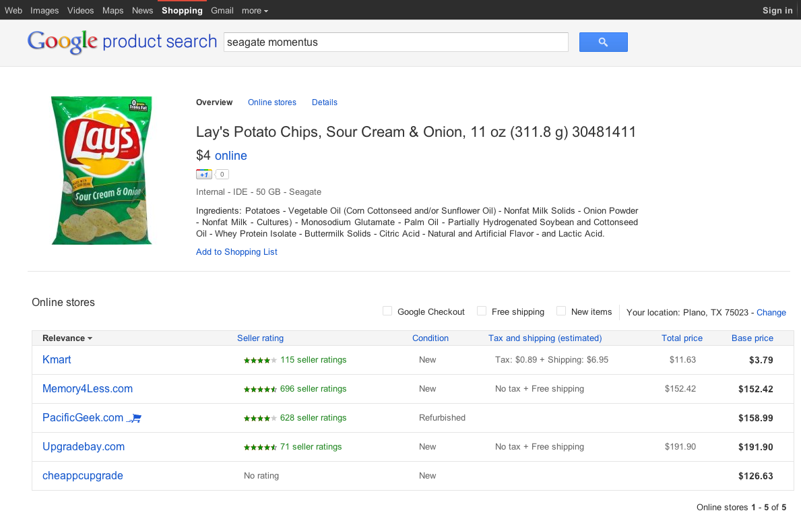The height and width of the screenshot is (517, 801).
Task: Click the Google Checkout cart icon beside PacificGeek.com
Action: 134,419
